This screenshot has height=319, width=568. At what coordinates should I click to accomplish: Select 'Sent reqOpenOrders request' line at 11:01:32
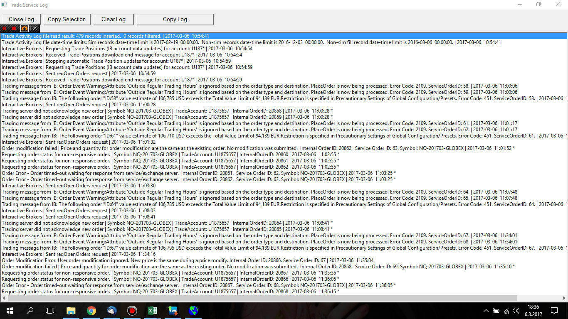coord(284,142)
